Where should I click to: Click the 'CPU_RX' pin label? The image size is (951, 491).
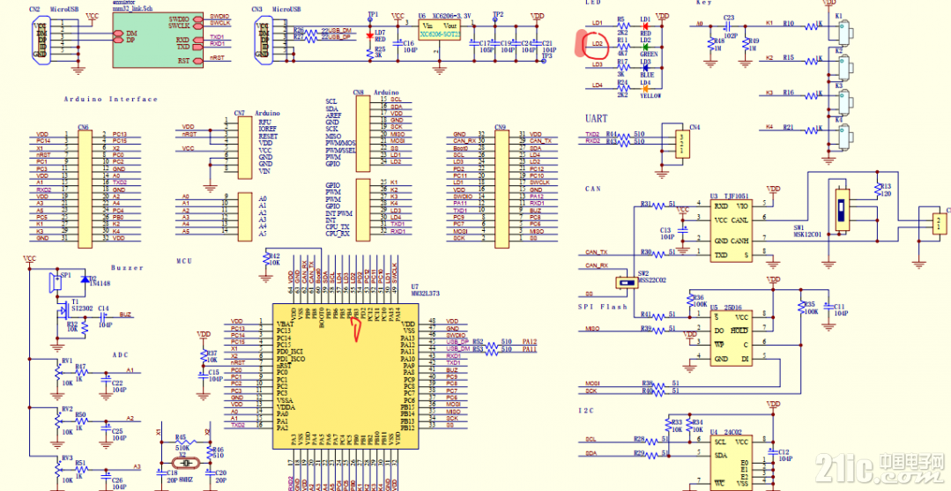click(x=337, y=234)
